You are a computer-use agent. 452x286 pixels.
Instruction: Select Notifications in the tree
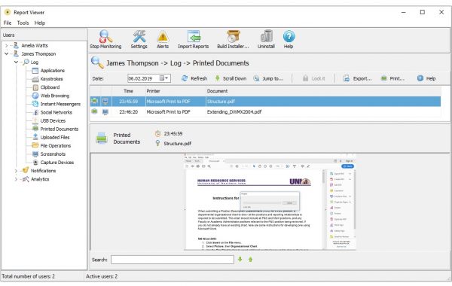pyautogui.click(x=43, y=171)
